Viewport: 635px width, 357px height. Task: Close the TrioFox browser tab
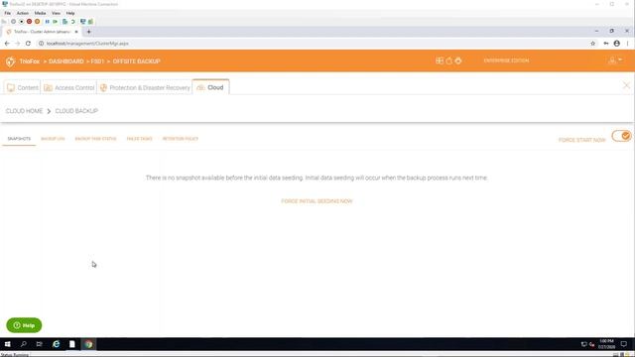point(76,32)
